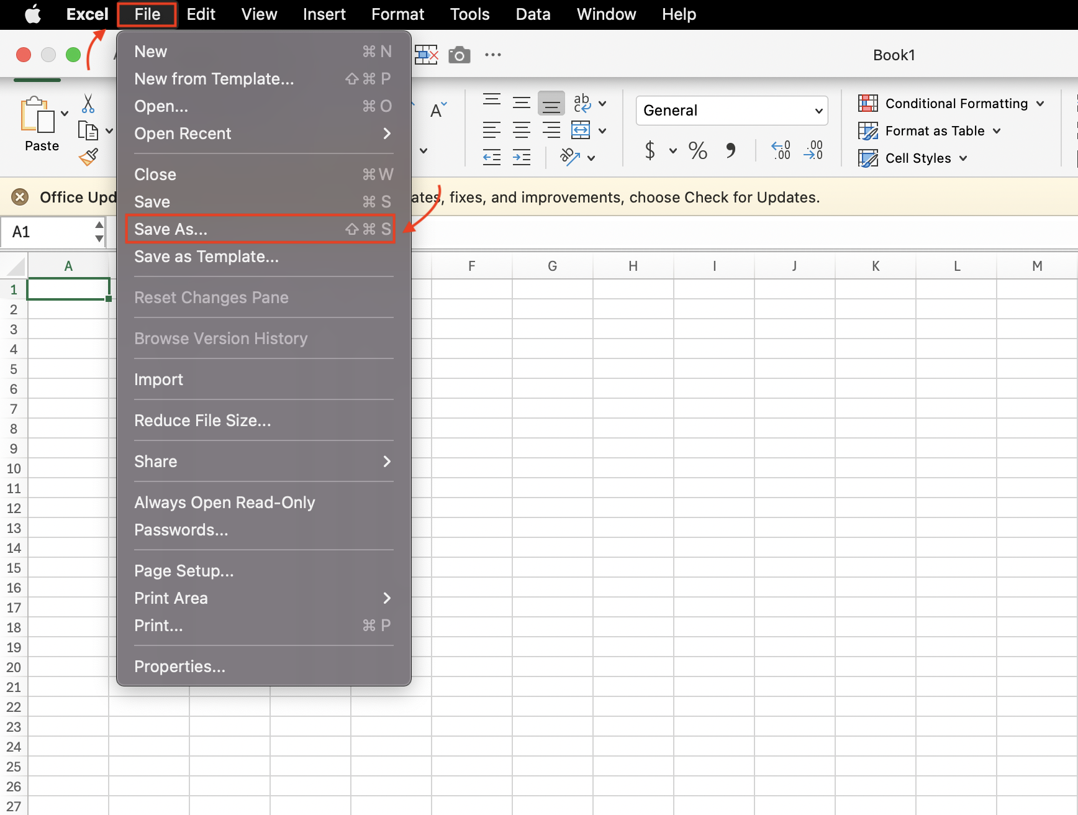1078x815 pixels.
Task: Click Align Left icon
Action: pyautogui.click(x=492, y=130)
